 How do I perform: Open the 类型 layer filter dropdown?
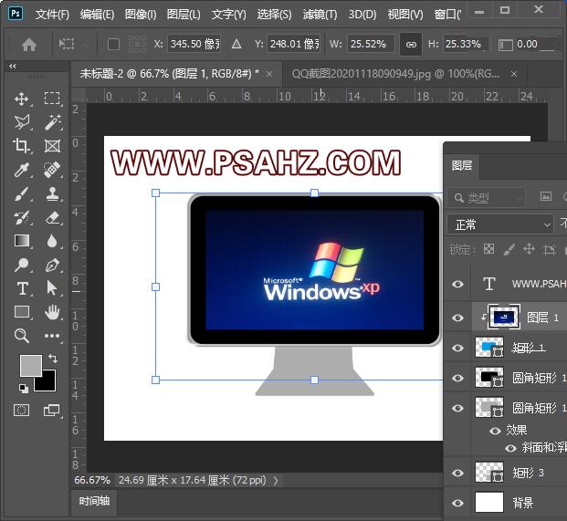click(x=485, y=198)
